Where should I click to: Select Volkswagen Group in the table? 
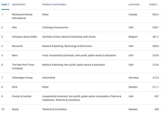[22, 78]
